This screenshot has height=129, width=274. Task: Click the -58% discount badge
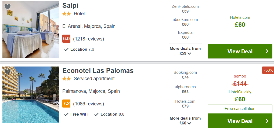[x=268, y=70]
